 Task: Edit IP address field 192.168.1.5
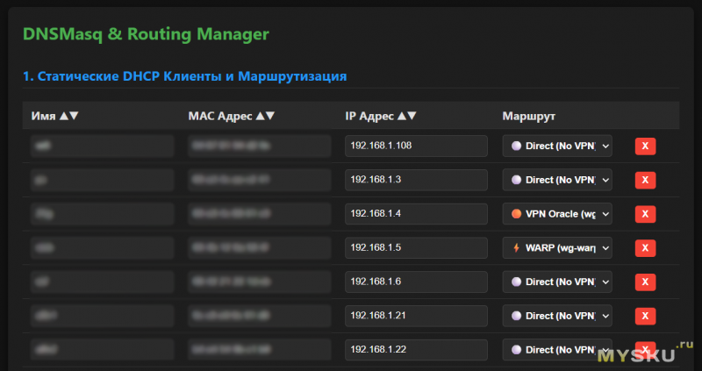(x=416, y=248)
